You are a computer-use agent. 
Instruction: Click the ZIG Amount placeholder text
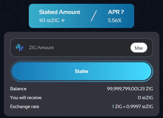point(41,48)
